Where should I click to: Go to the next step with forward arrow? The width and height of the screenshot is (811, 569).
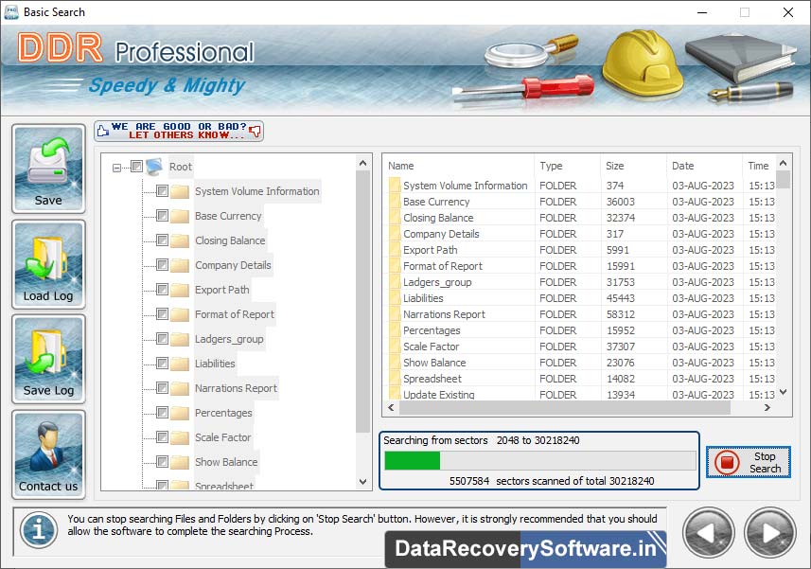(769, 533)
